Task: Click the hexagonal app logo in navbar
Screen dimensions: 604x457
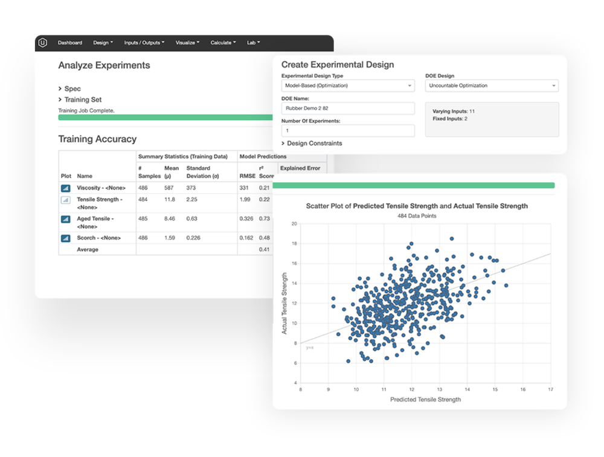Action: [42, 42]
